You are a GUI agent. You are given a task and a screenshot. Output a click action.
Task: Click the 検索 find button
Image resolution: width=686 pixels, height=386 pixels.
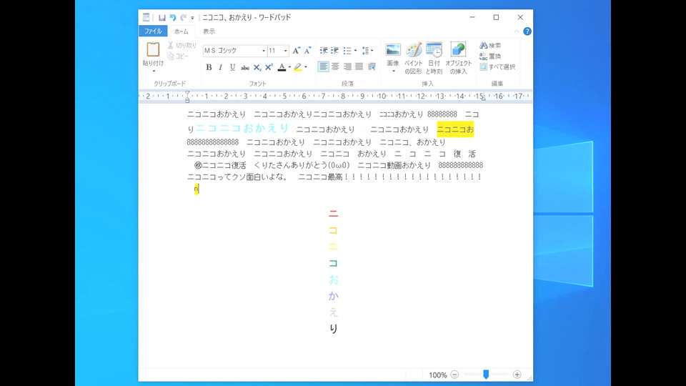tap(490, 46)
